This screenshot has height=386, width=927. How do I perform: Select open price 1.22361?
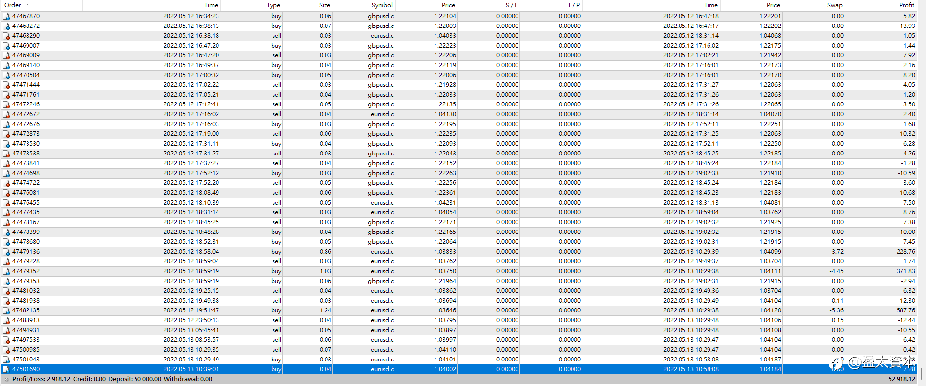(445, 193)
